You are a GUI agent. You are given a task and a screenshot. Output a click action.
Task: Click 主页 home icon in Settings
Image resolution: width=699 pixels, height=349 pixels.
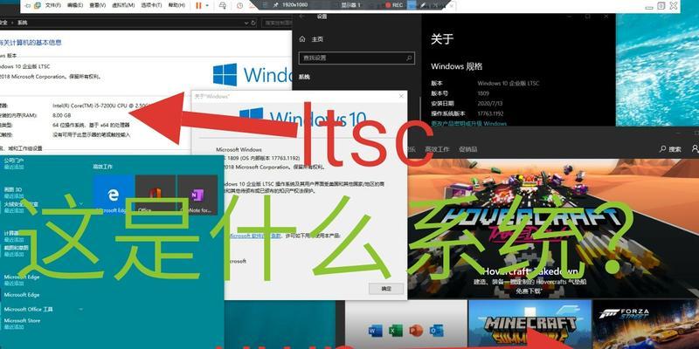coord(302,39)
